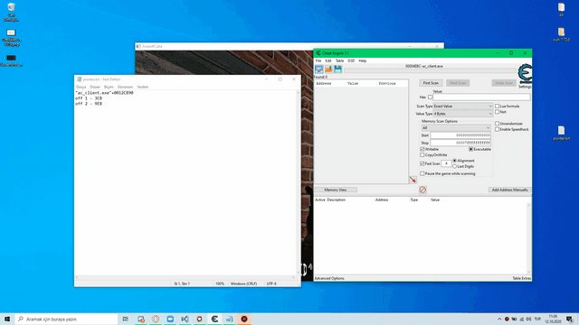Click the scan Value input field

[481, 97]
